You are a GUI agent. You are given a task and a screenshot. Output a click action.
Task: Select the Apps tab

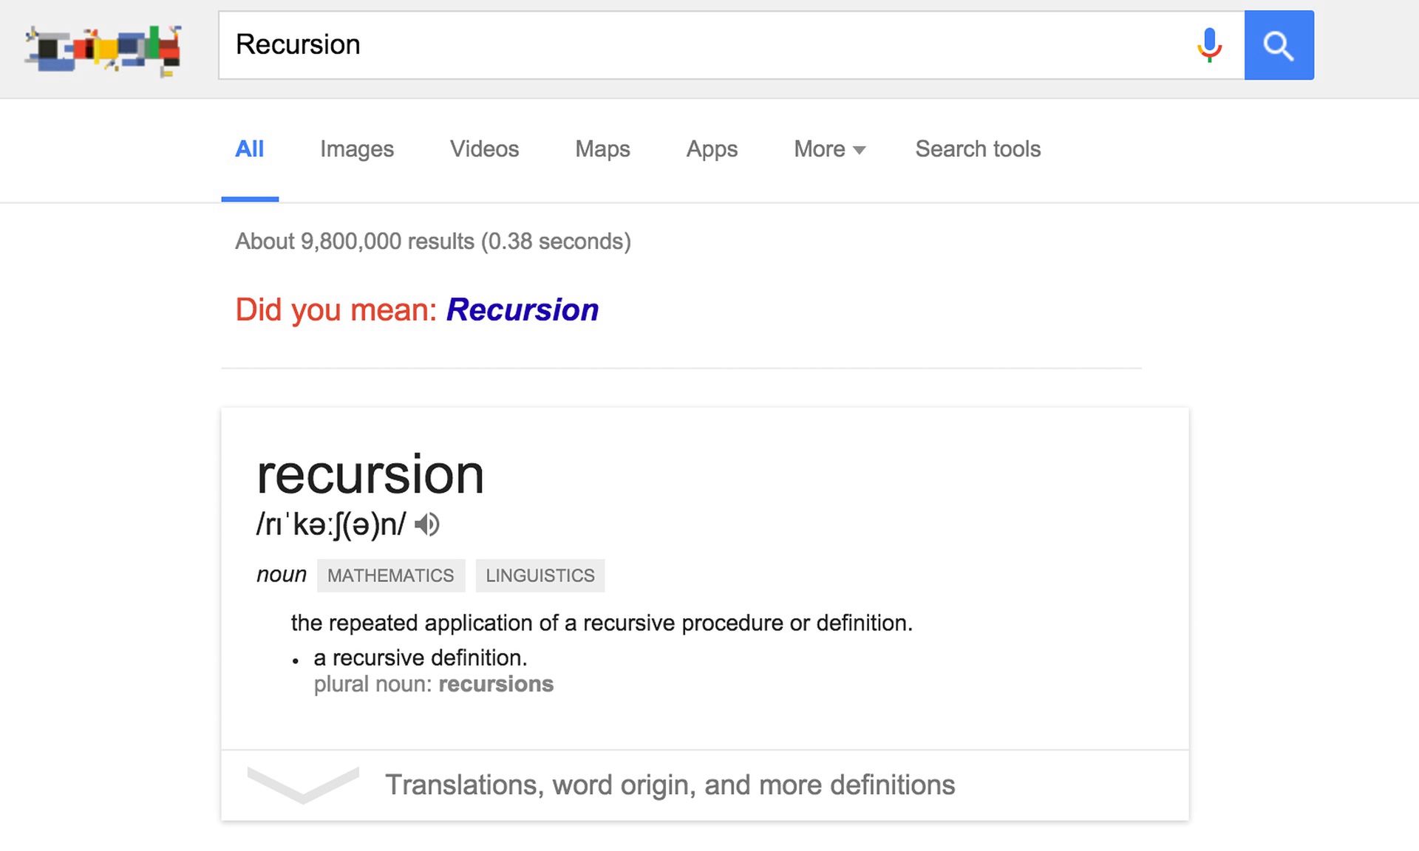(712, 149)
